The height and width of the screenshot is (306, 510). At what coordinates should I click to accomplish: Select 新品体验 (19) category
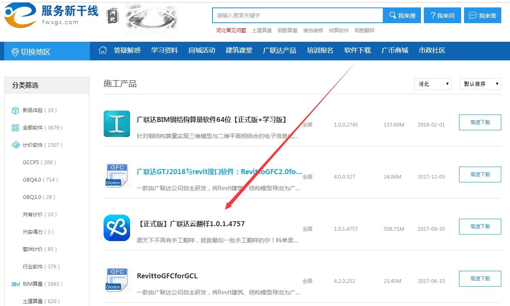pos(40,110)
